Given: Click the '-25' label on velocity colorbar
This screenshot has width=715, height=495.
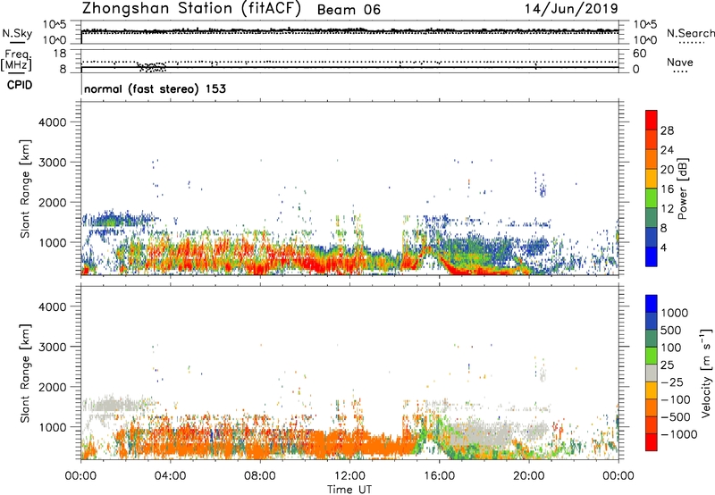Looking at the screenshot, I should tap(672, 382).
